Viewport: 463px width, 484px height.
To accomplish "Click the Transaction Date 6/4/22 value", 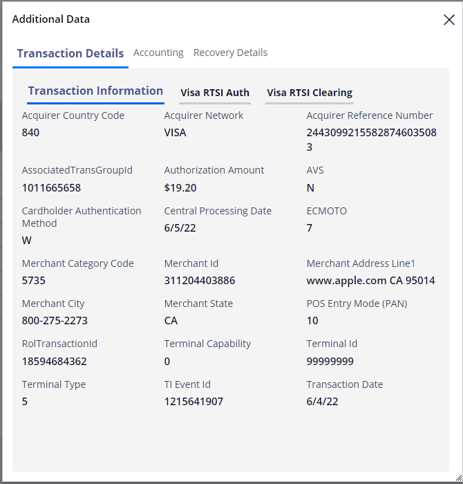I will pos(322,401).
